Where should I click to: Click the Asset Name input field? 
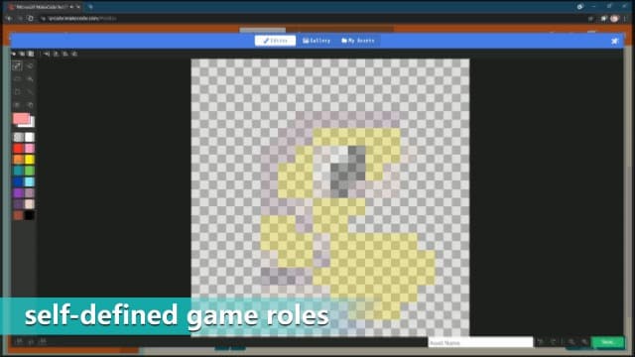point(480,342)
